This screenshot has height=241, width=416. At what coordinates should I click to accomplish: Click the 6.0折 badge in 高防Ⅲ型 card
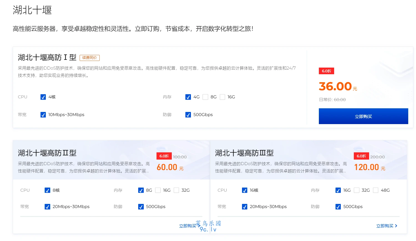[x=361, y=156]
